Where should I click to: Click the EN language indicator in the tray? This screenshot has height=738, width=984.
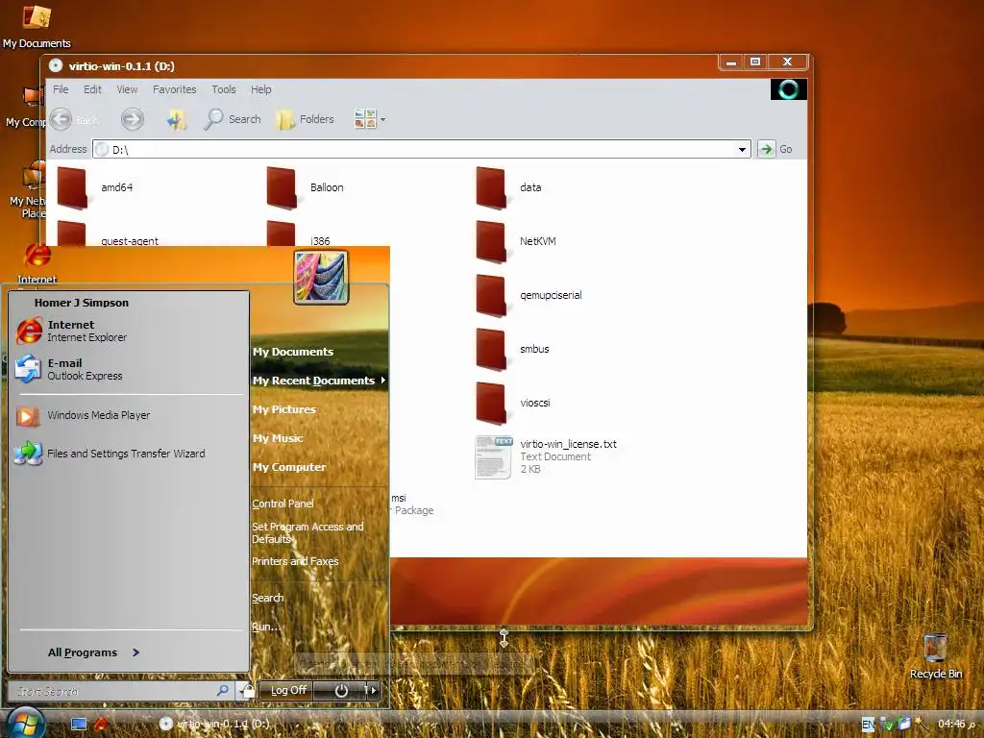868,725
